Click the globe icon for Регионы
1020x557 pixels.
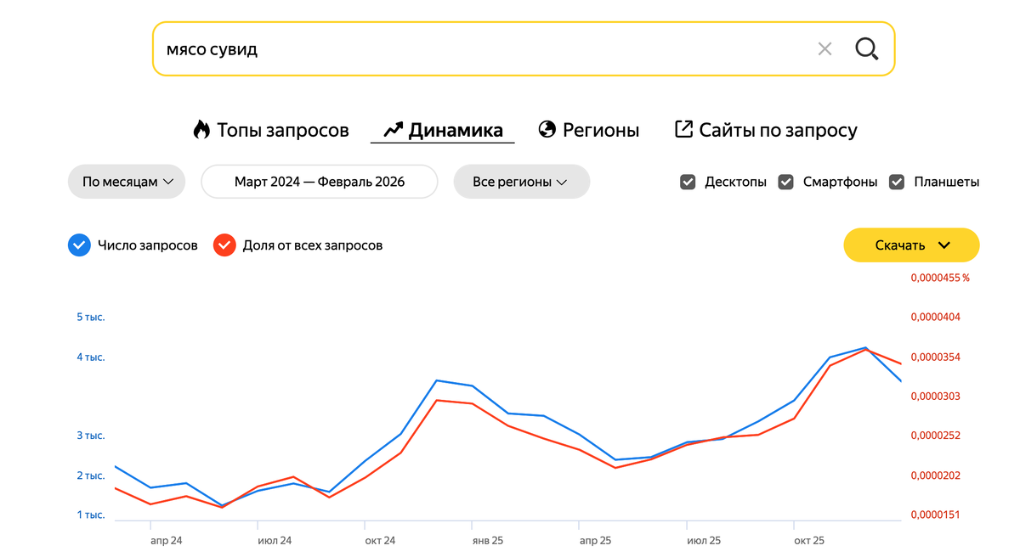[547, 130]
